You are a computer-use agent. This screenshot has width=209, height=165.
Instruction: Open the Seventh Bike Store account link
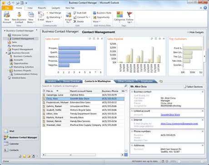(x=170, y=115)
